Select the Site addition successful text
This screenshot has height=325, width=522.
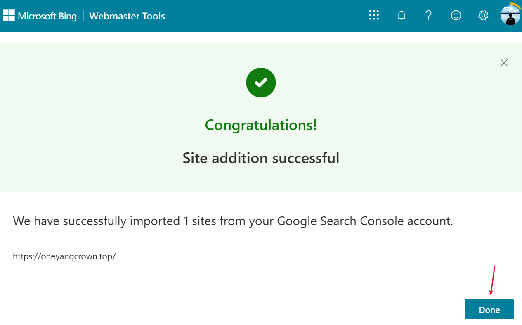pyautogui.click(x=261, y=158)
